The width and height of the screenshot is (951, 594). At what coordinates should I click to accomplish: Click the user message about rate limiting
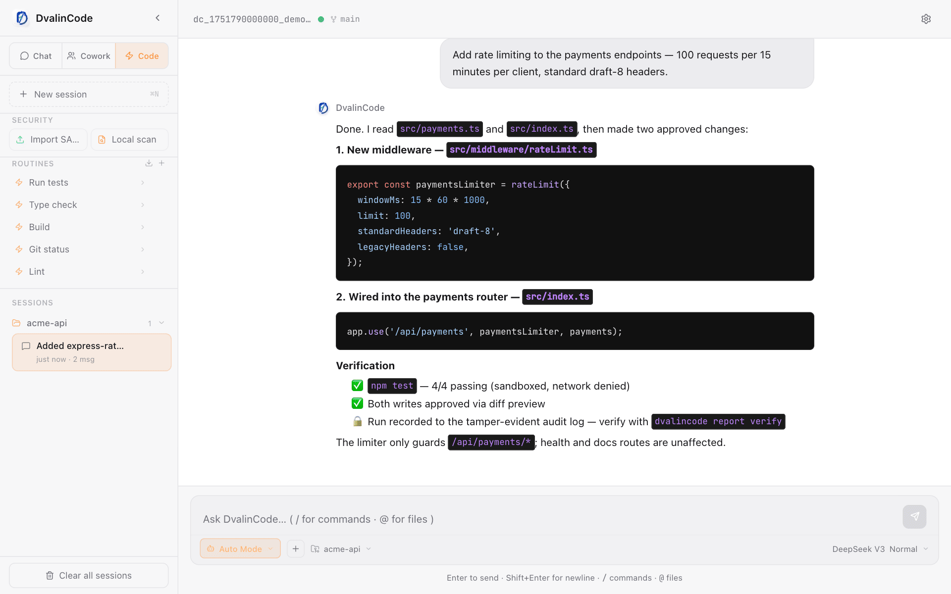(x=627, y=63)
